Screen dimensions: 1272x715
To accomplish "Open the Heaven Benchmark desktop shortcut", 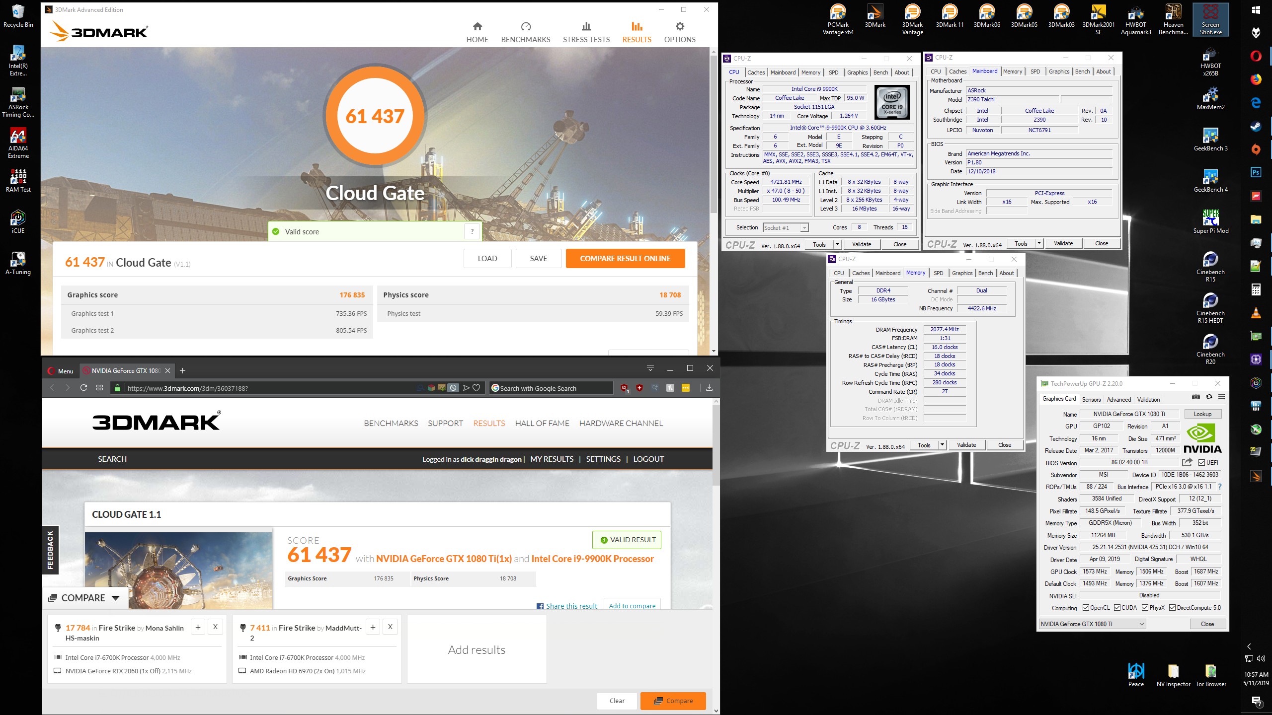I will point(1173,20).
